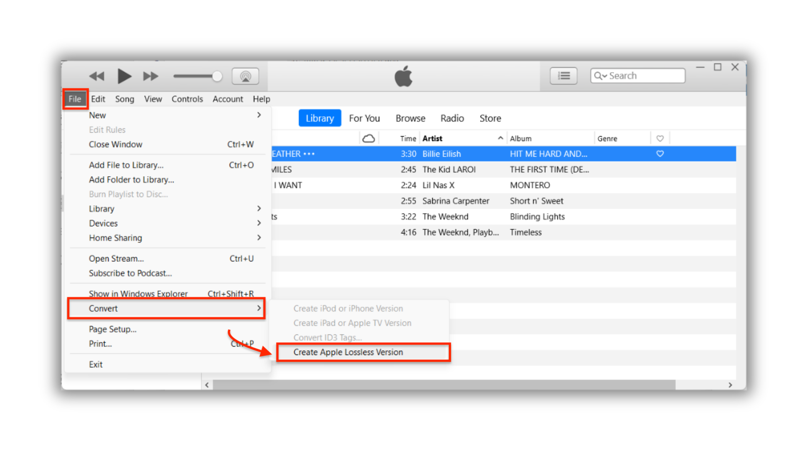This screenshot has width=802, height=451.
Task: Maximize the iTunes window
Action: 718,67
